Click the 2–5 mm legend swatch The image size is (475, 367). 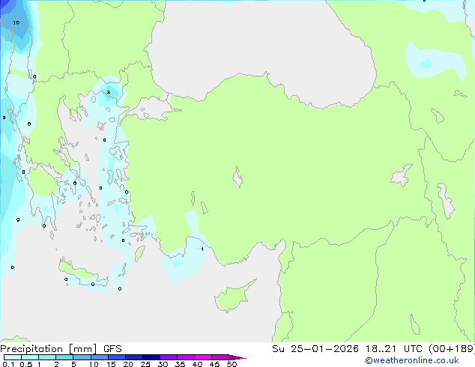64,357
